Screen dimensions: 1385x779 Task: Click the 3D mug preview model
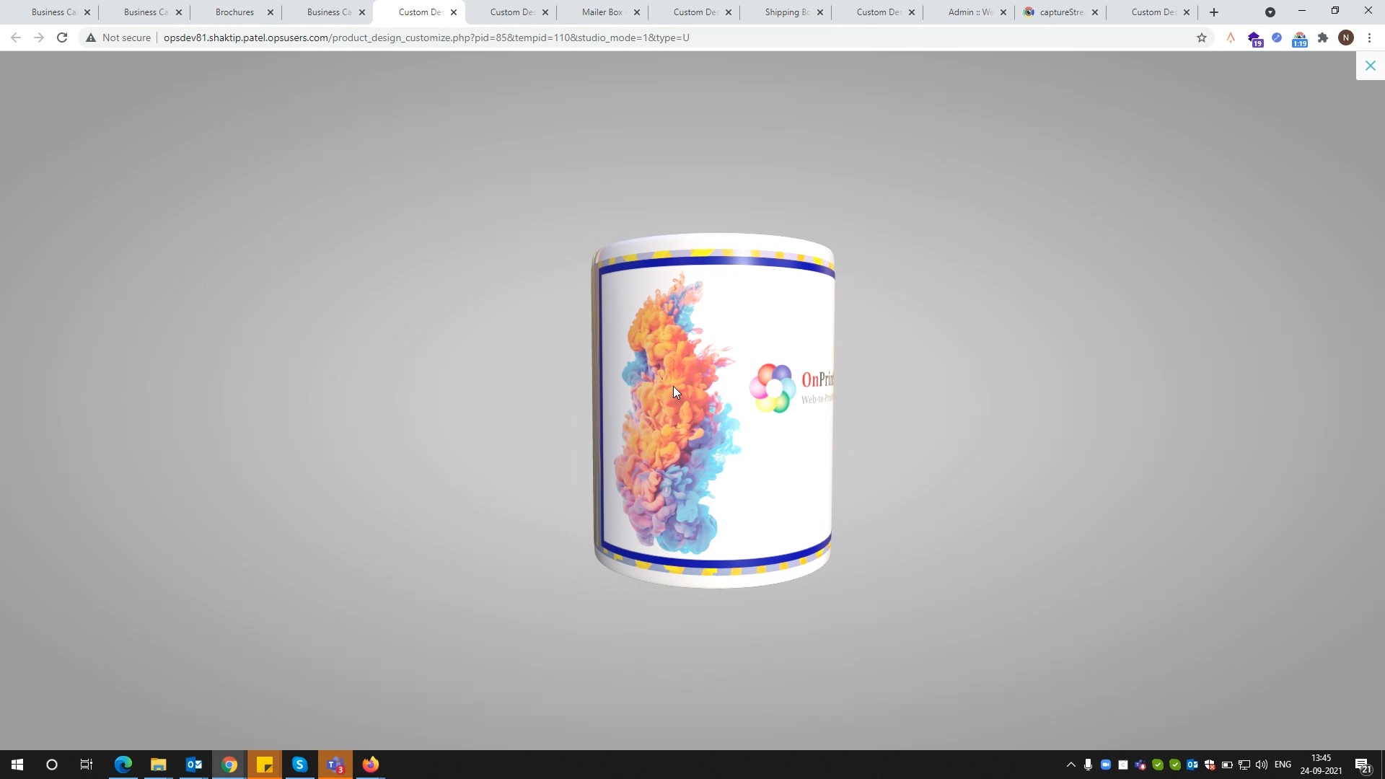713,411
